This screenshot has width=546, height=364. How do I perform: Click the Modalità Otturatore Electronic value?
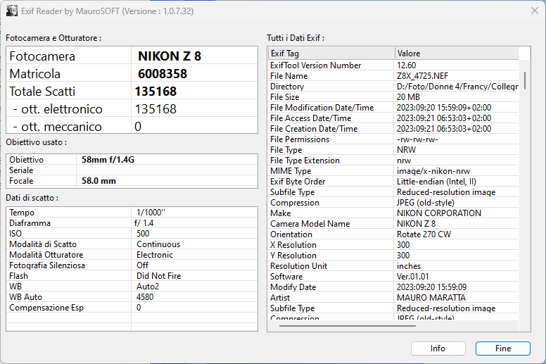(155, 255)
